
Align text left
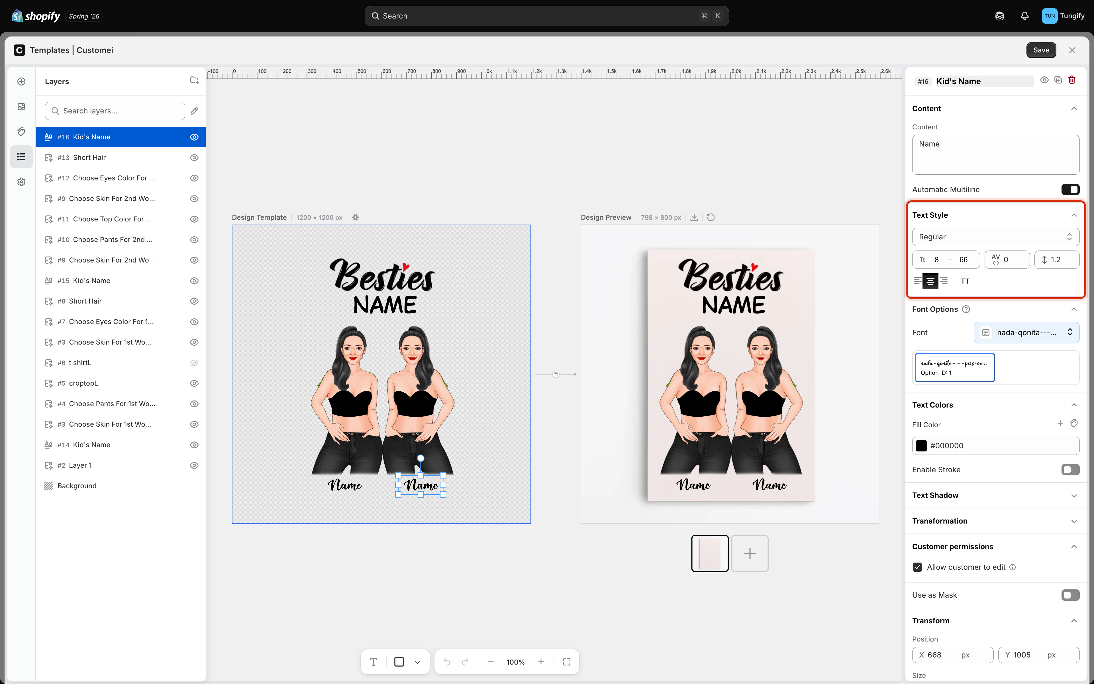pos(918,281)
